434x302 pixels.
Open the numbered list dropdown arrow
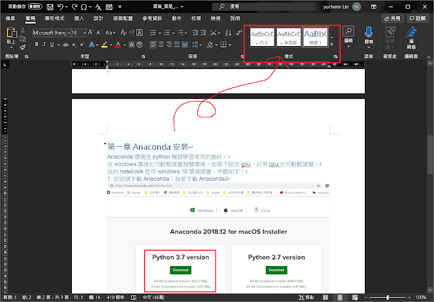[174, 33]
